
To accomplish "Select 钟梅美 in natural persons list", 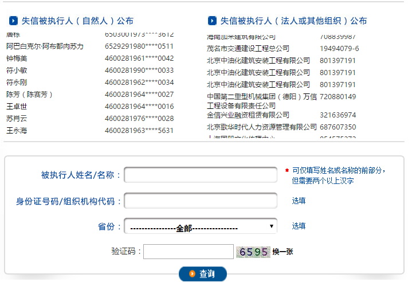I will (17, 58).
